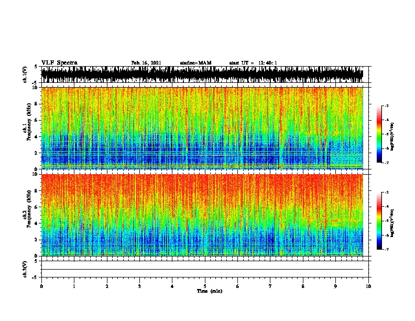Image resolution: width=415 pixels, height=321 pixels.
Task: Click the ch.1 spectrogram color scale bar
Action: coord(379,134)
